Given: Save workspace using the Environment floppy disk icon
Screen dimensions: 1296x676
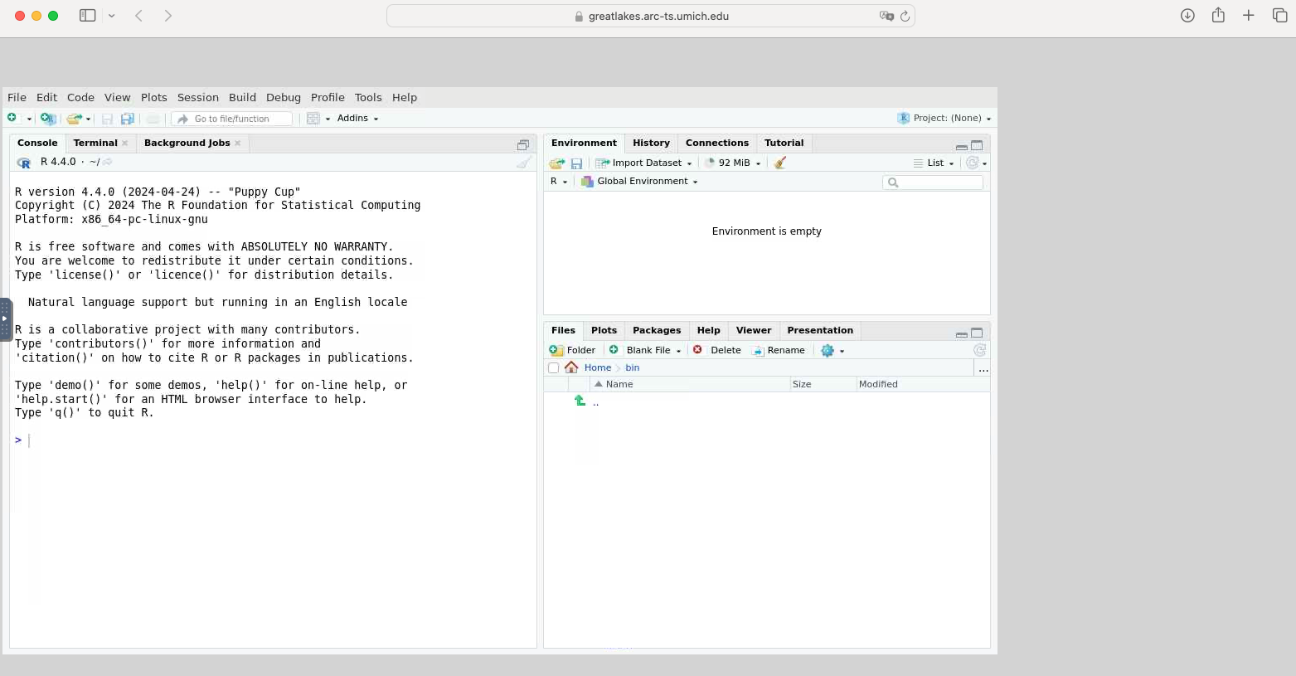Looking at the screenshot, I should pos(576,163).
